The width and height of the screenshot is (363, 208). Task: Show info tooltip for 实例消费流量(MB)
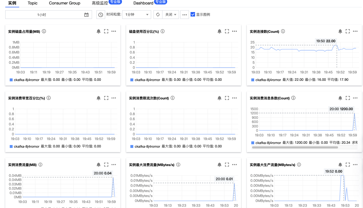pyautogui.click(x=40, y=165)
